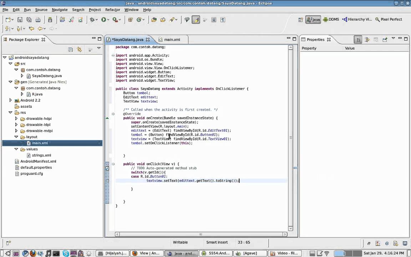The height and width of the screenshot is (257, 411).
Task: Select strings.xml in the tree
Action: click(41, 155)
